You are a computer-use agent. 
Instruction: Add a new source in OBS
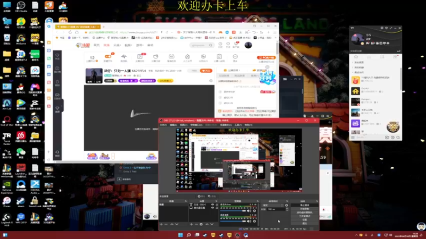tap(191, 224)
